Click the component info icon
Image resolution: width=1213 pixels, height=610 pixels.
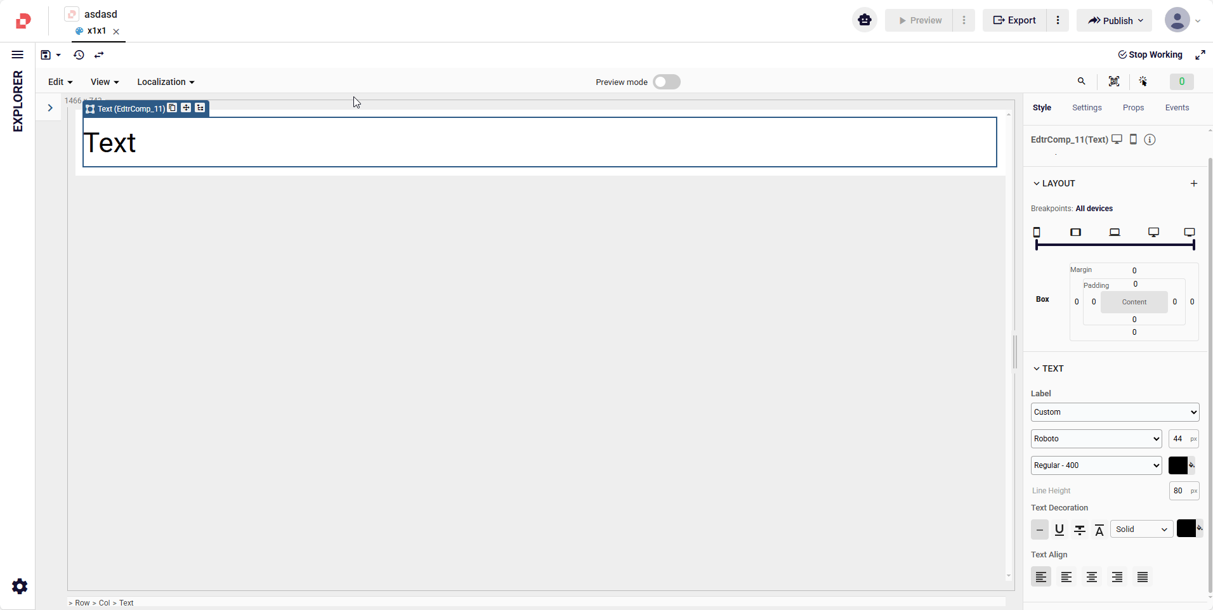pyautogui.click(x=1150, y=140)
